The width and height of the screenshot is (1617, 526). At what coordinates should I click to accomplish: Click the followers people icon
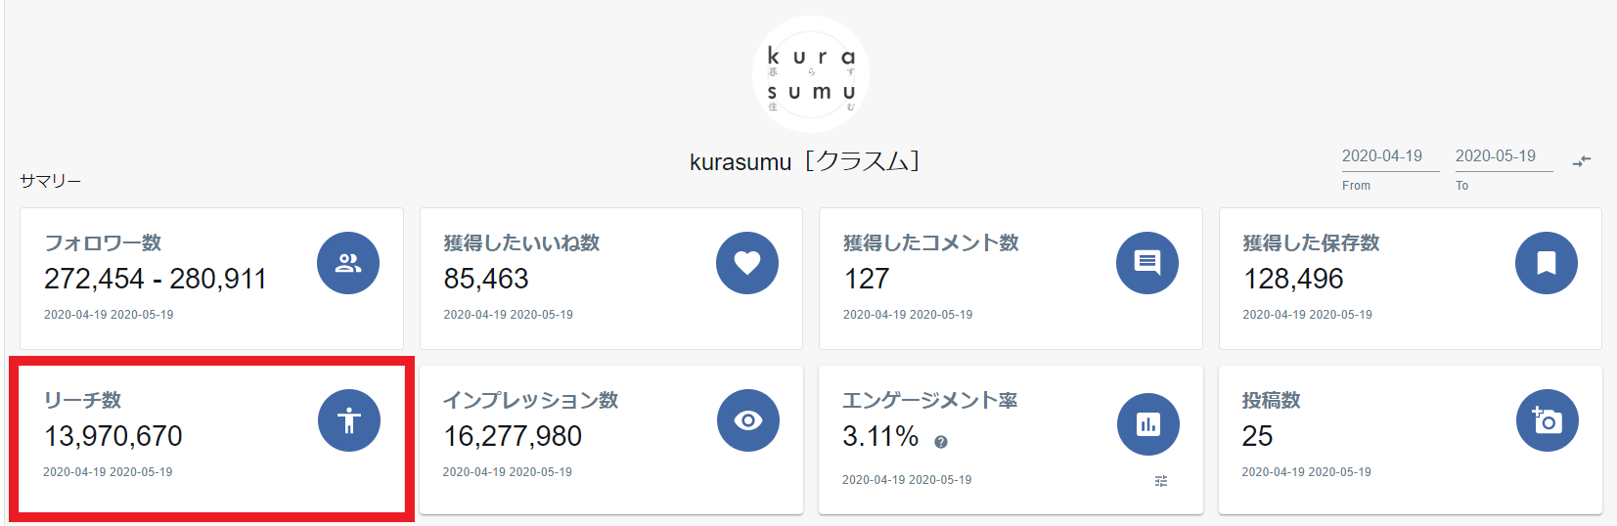(347, 263)
